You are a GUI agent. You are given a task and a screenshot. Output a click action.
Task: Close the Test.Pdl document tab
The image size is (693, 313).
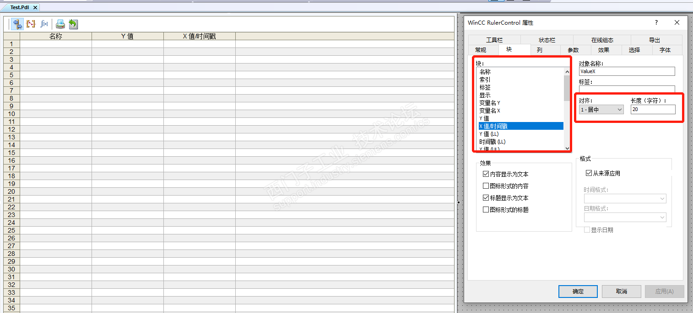pyautogui.click(x=35, y=8)
